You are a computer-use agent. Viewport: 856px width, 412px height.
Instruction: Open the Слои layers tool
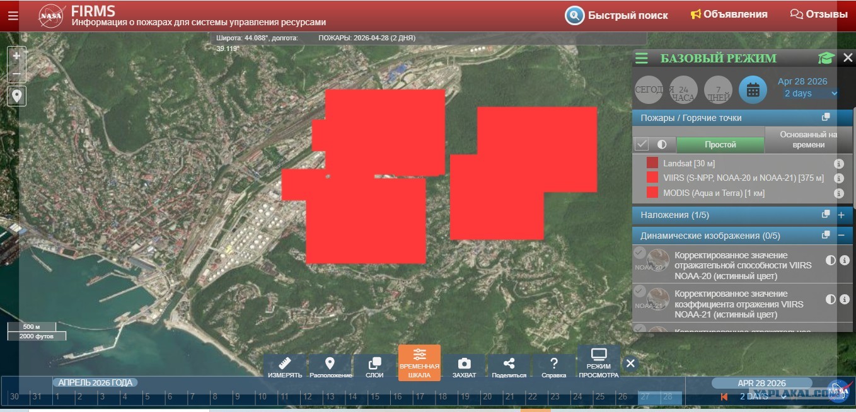click(x=374, y=367)
